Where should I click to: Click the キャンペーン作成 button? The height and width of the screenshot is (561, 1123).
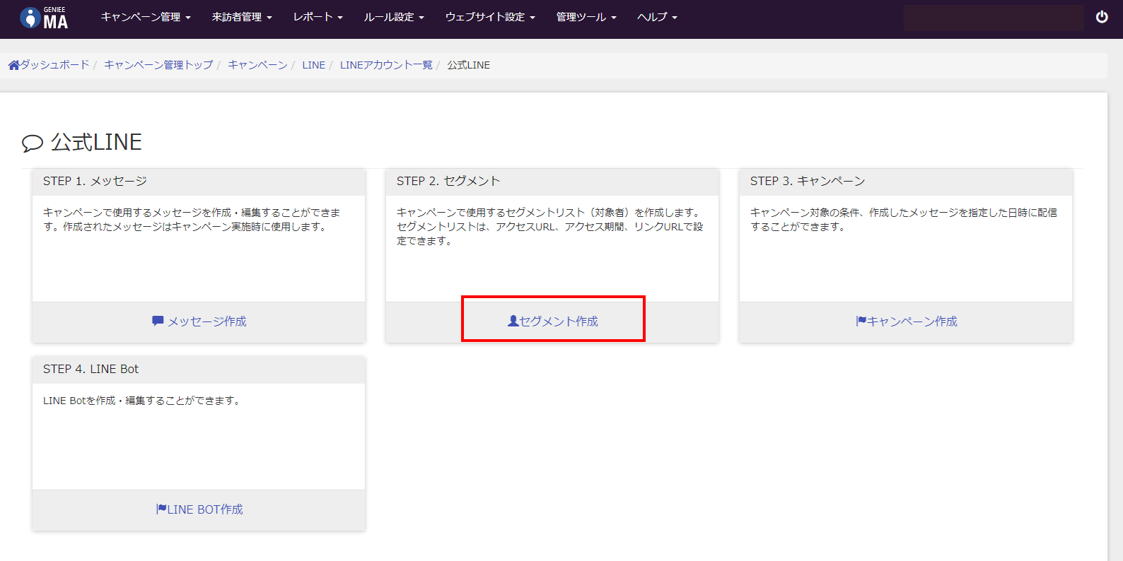point(907,321)
